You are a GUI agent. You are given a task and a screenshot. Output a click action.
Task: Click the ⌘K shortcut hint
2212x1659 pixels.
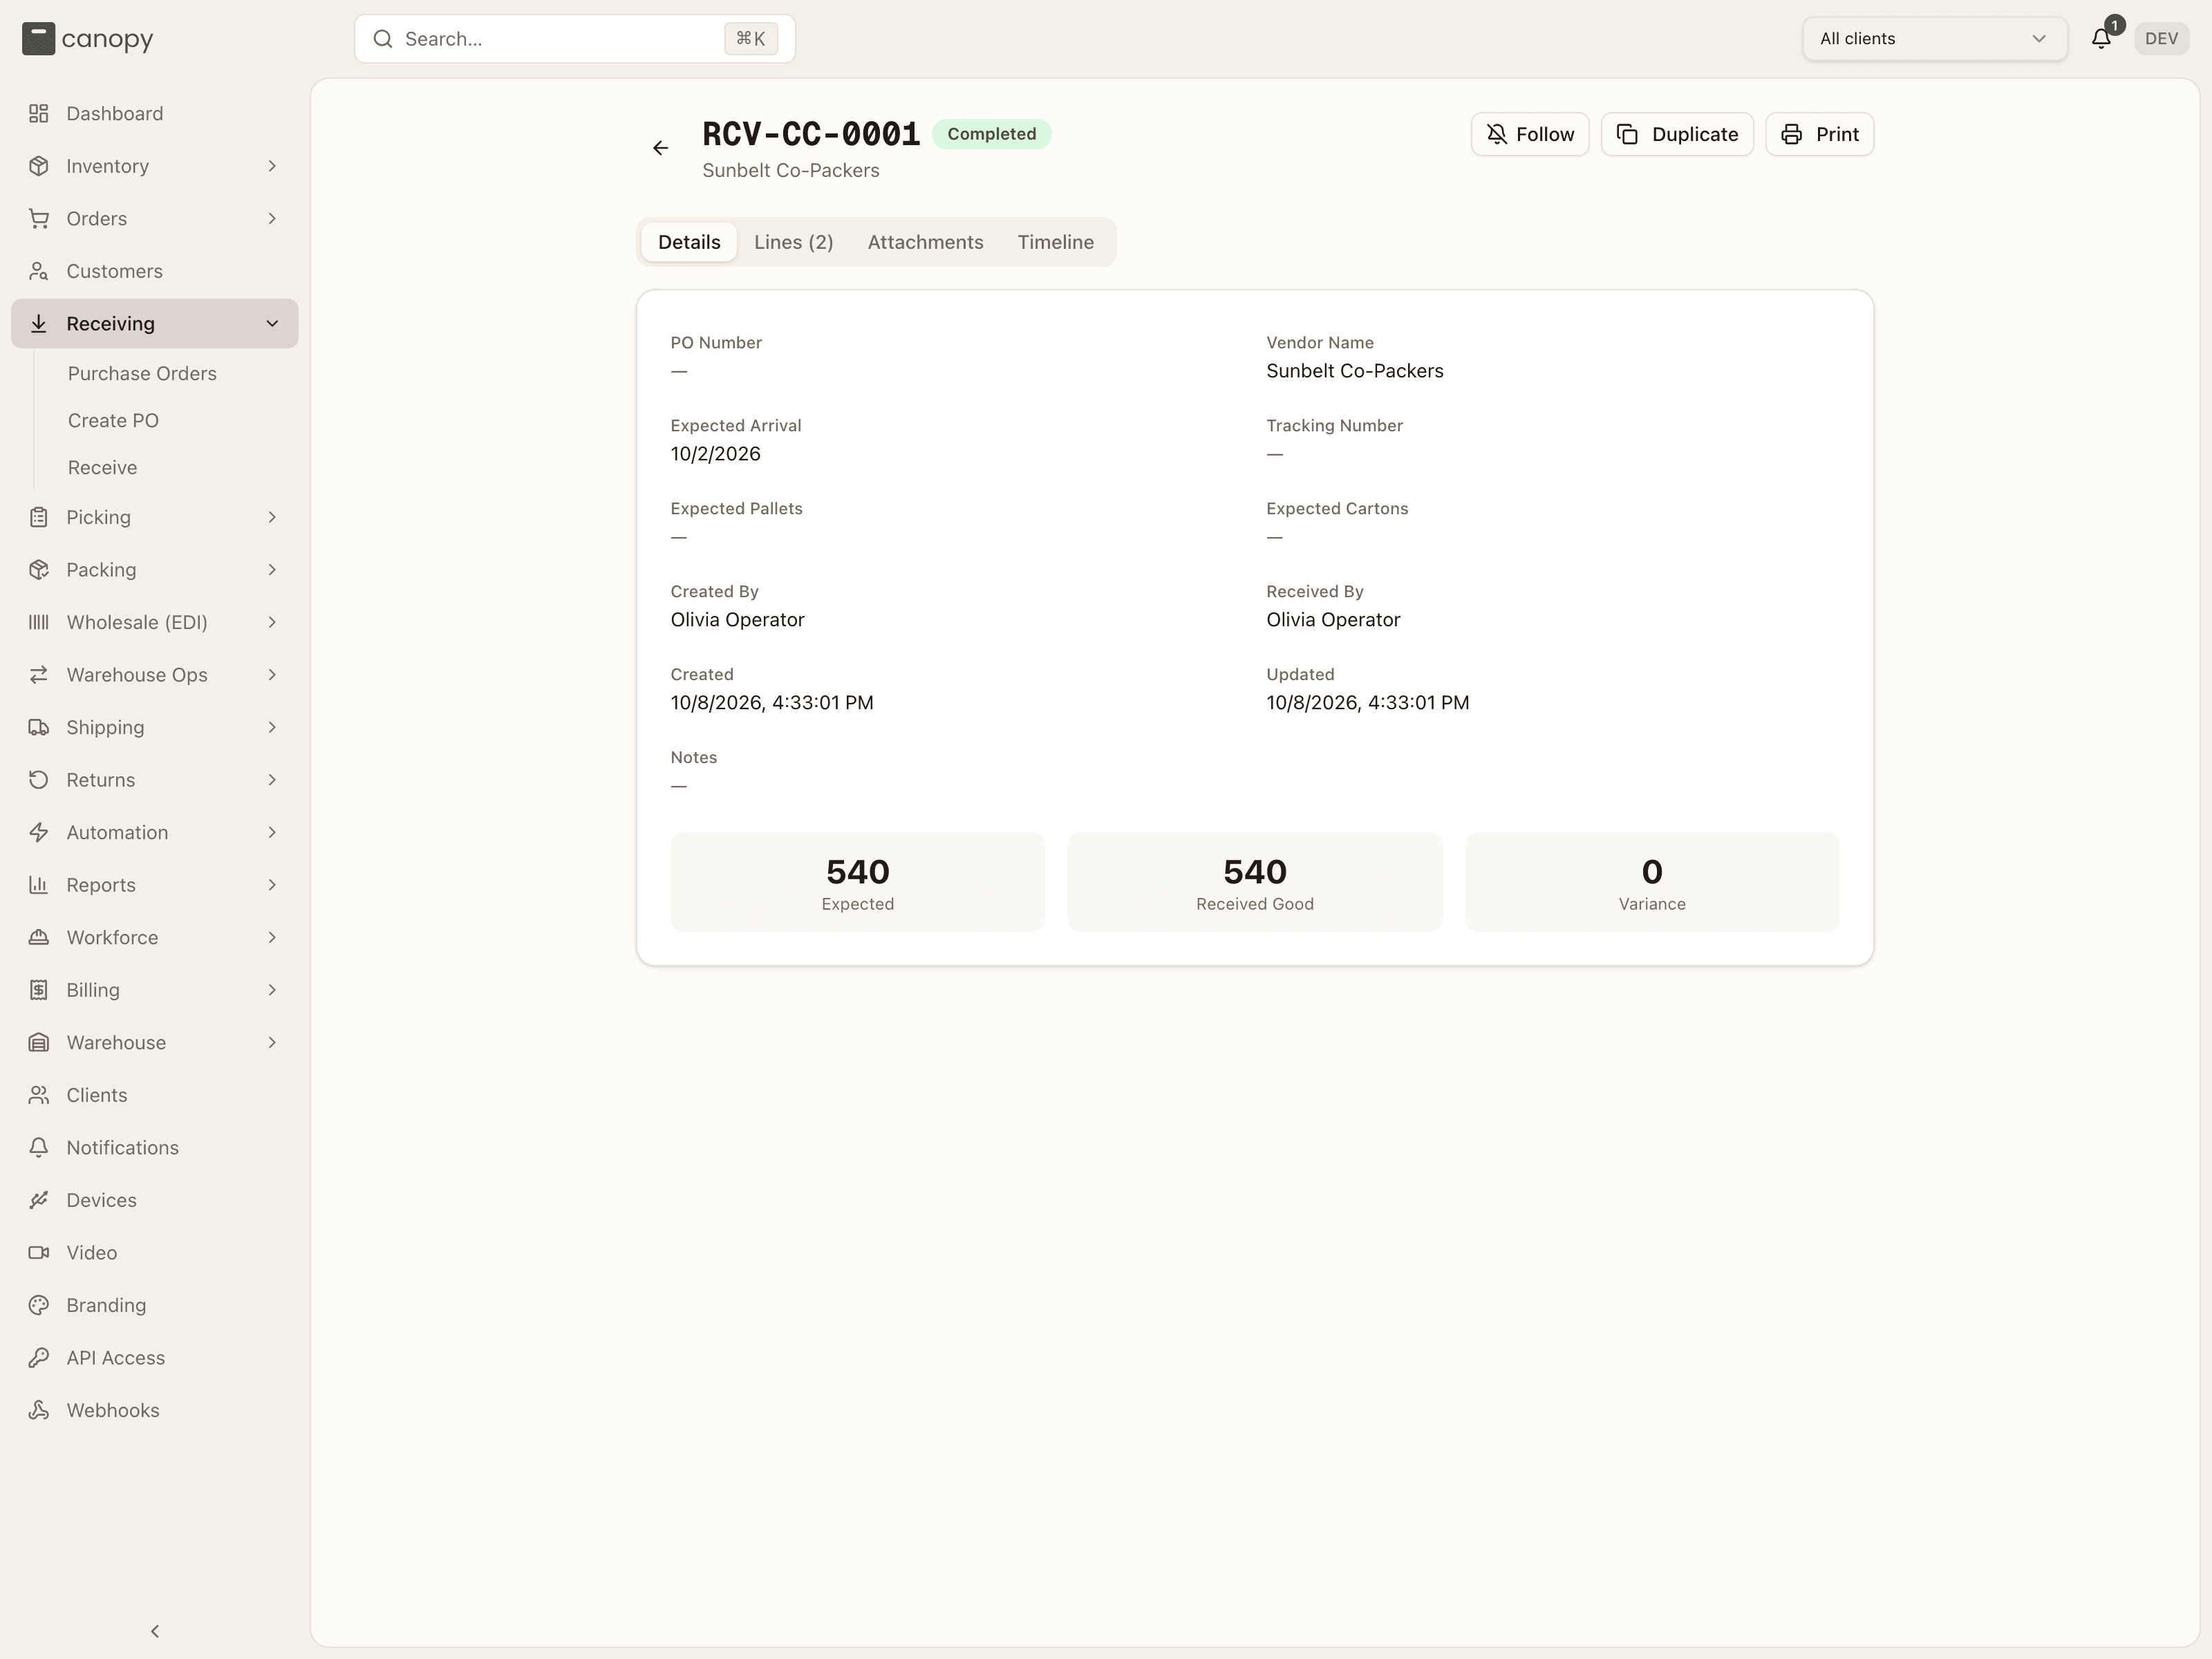point(750,39)
